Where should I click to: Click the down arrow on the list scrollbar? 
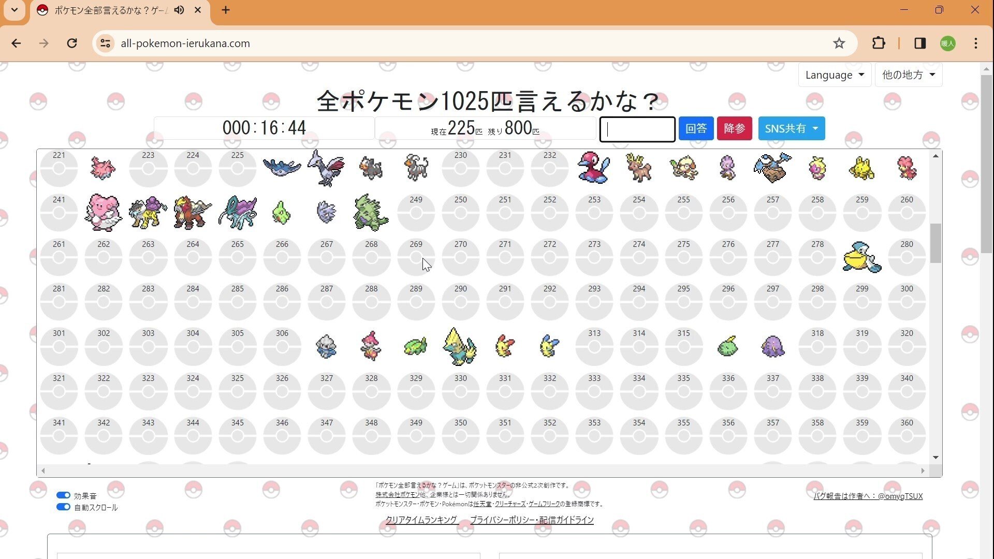935,457
